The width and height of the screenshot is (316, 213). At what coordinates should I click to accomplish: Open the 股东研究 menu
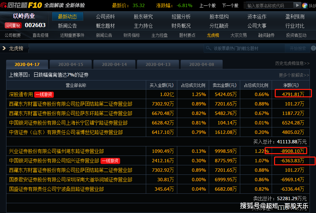(143, 17)
